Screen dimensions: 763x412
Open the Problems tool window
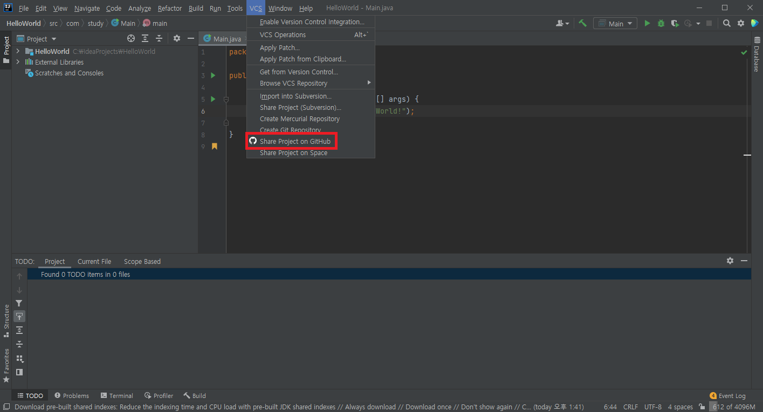tap(72, 395)
